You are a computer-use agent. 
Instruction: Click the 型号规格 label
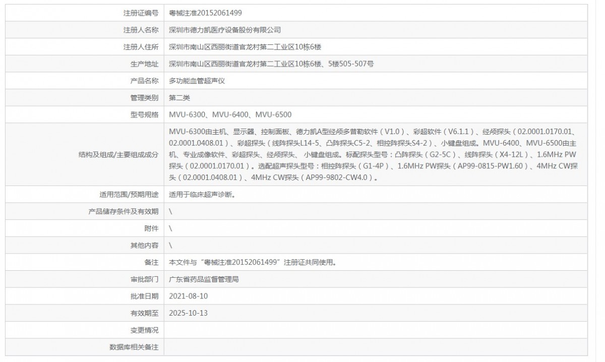tap(144, 115)
